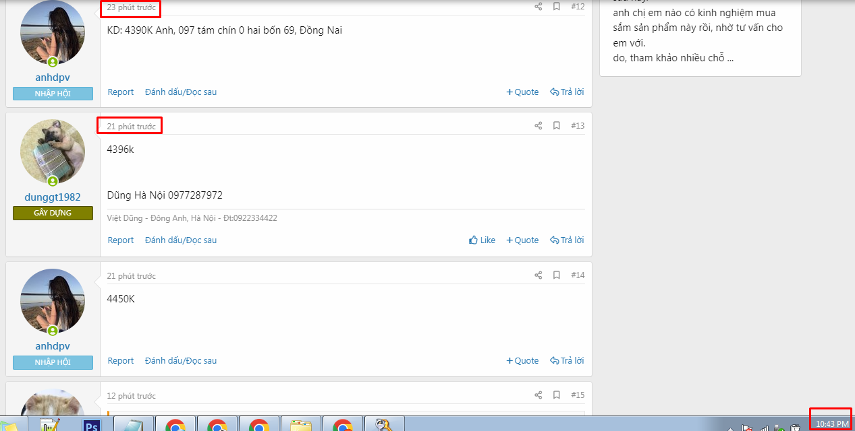Click the avatar of dunggt1982
This screenshot has height=431, width=855.
53,152
